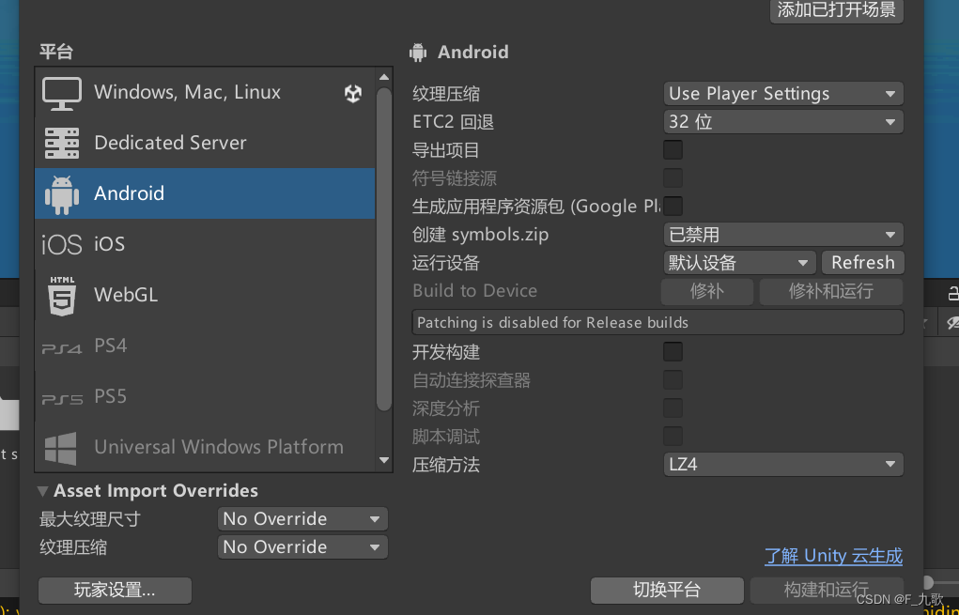The height and width of the screenshot is (615, 959).
Task: Toggle the 符号链接源 checkbox
Action: pos(673,177)
